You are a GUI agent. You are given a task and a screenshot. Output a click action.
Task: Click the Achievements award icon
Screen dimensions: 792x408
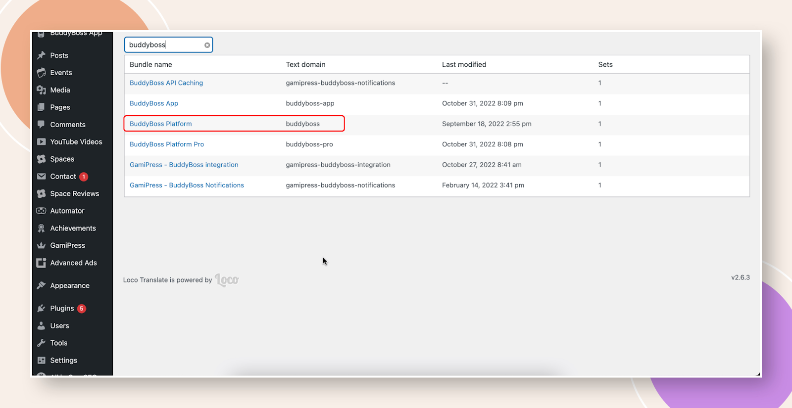coord(42,228)
